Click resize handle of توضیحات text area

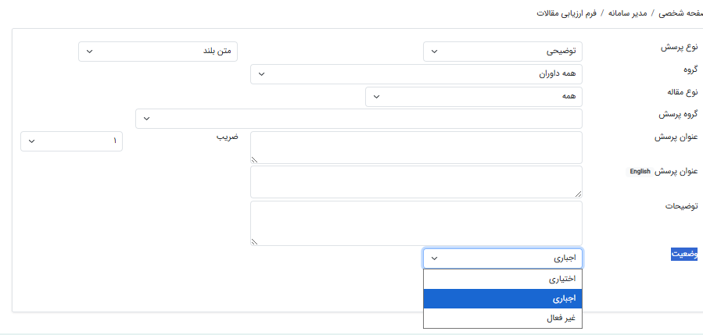[256, 241]
